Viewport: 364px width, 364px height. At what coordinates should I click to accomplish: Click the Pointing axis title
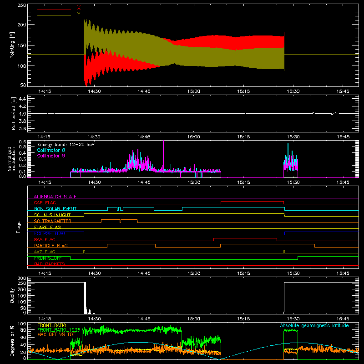tap(12, 45)
